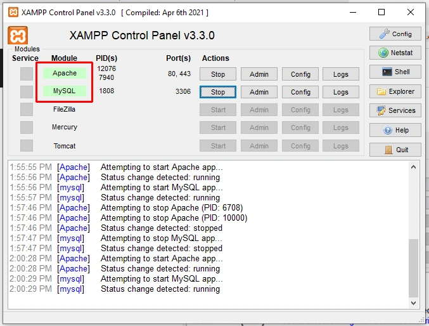Click the 1:55:55 PM log timestamp
Viewport: 429px width, 326px height.
(30, 167)
